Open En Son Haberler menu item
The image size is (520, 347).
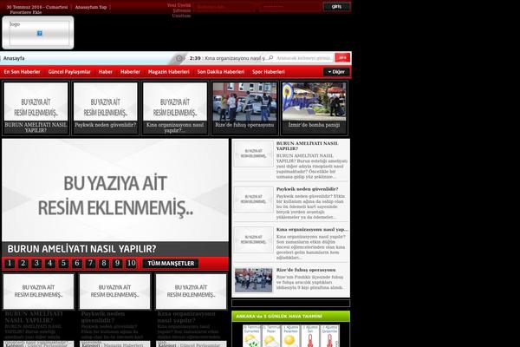click(x=22, y=72)
